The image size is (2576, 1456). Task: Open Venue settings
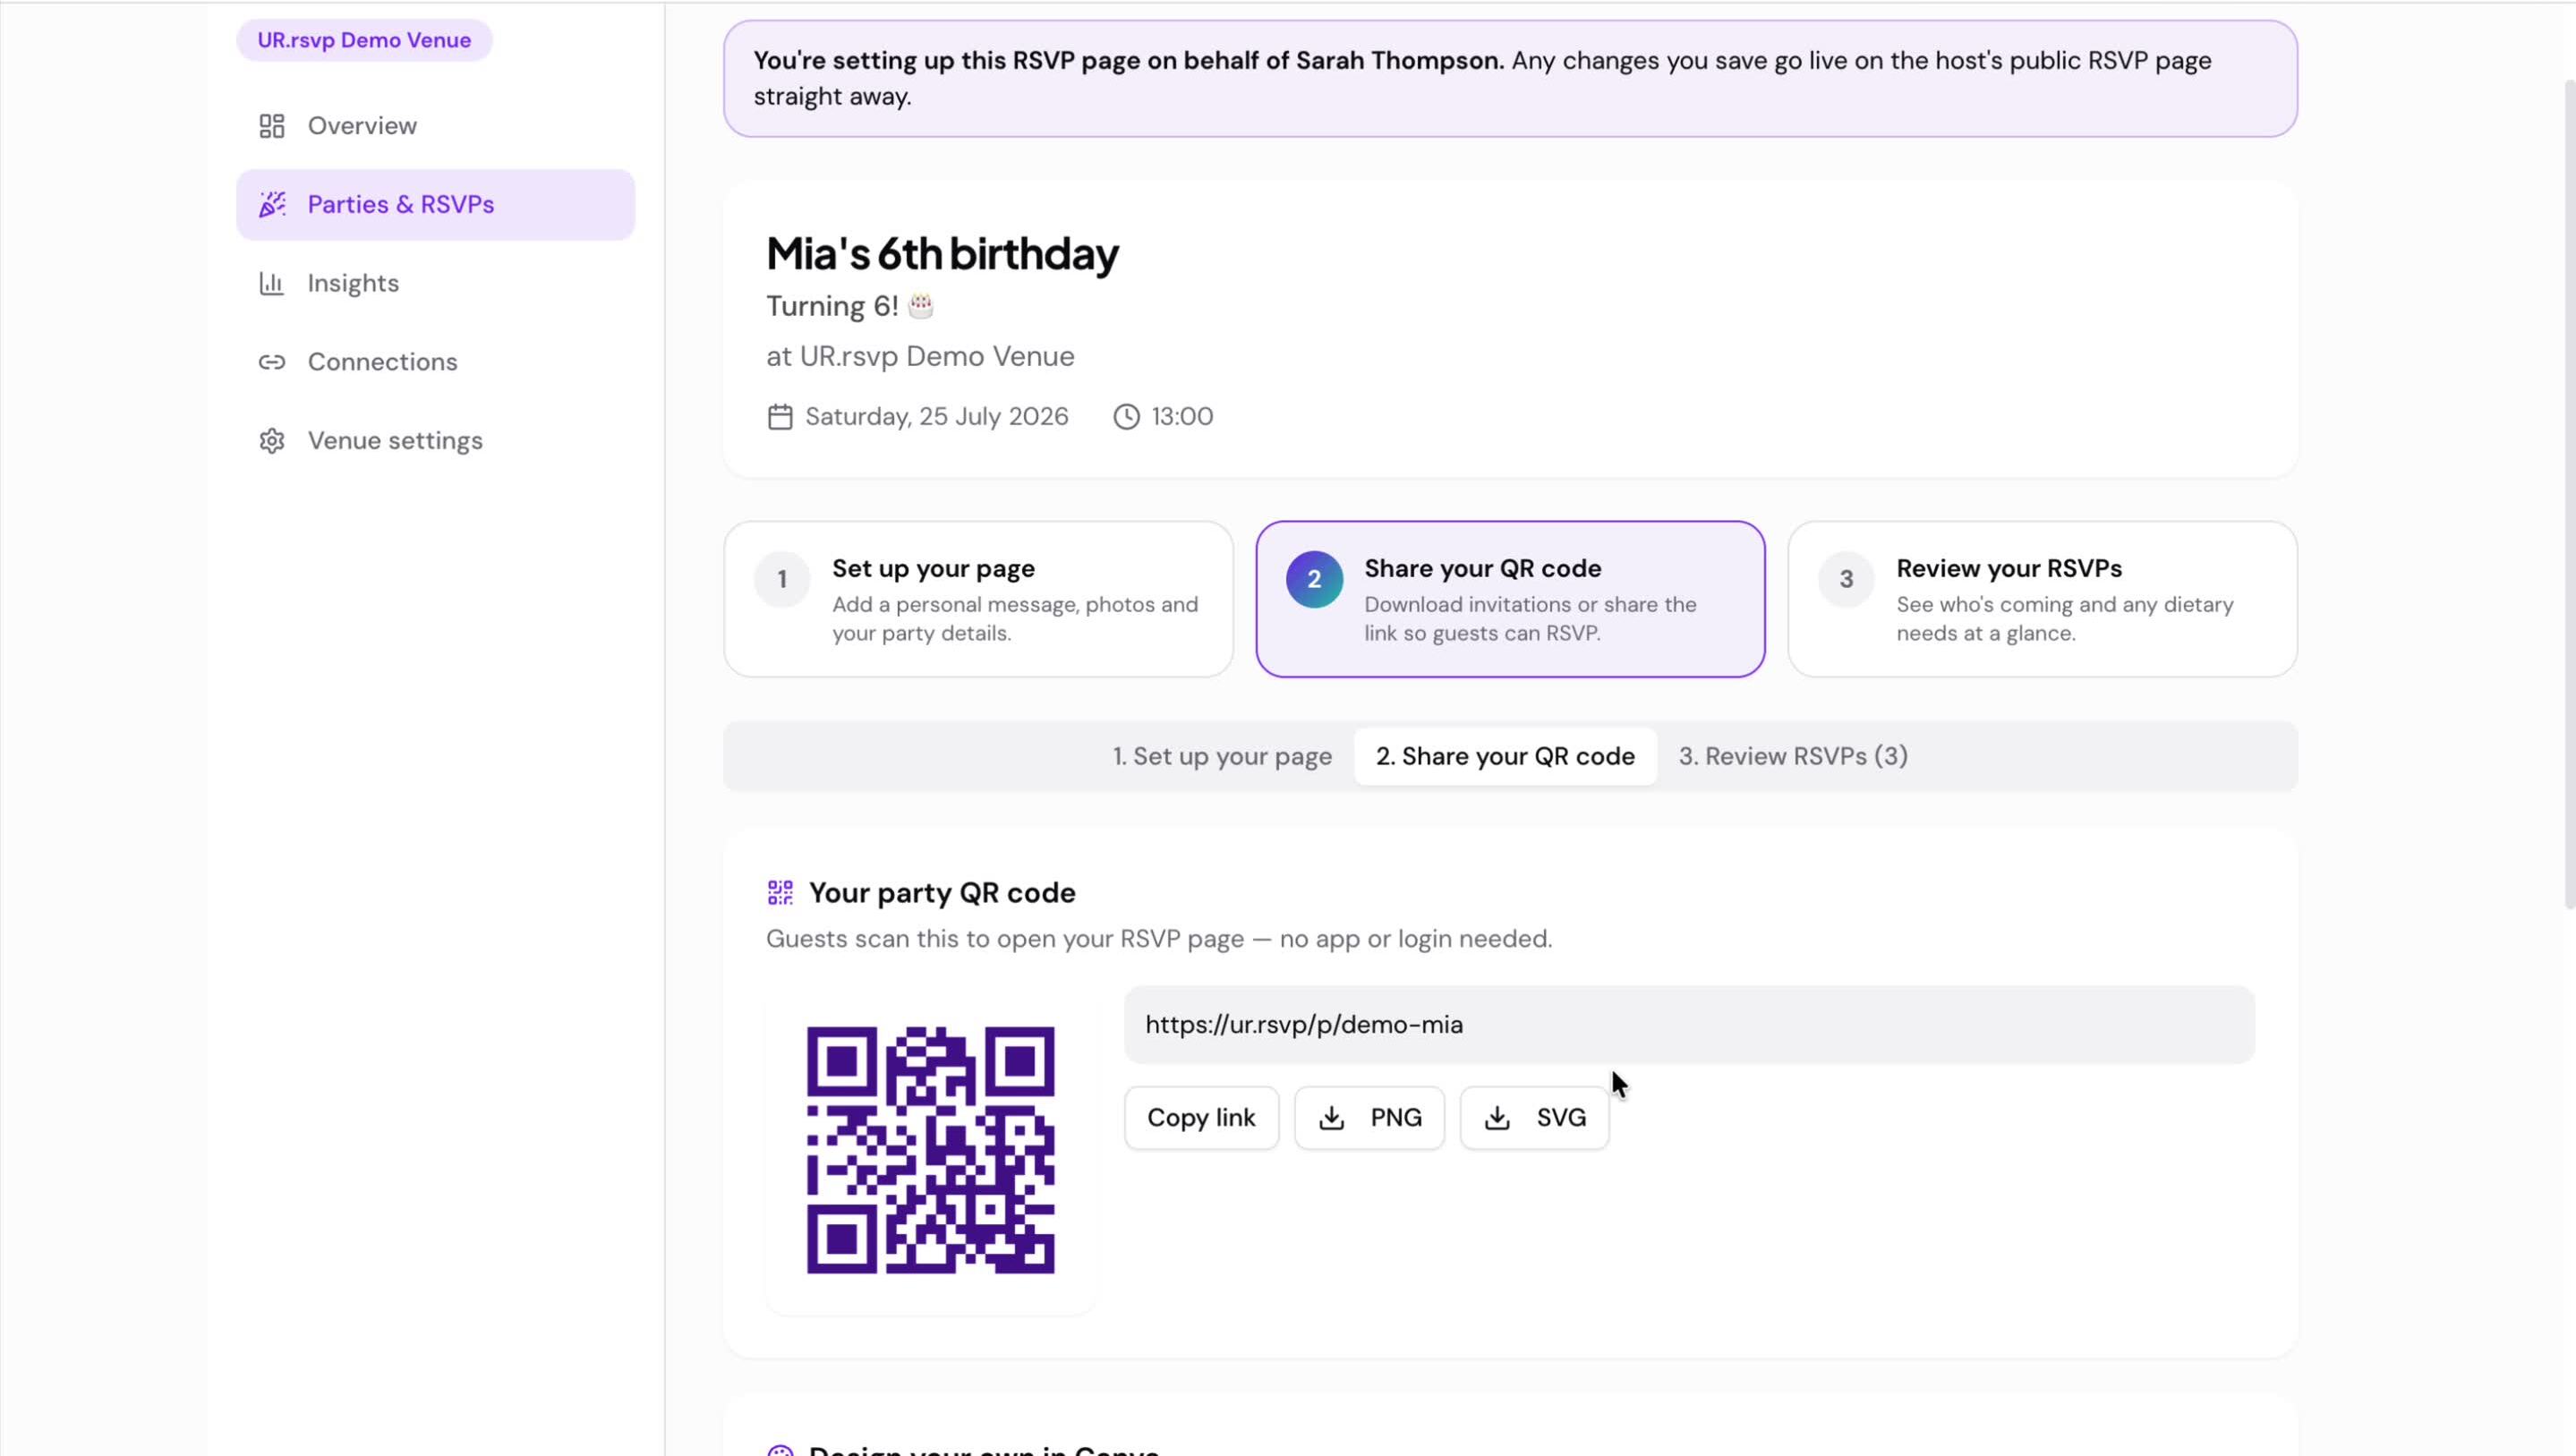[436, 441]
